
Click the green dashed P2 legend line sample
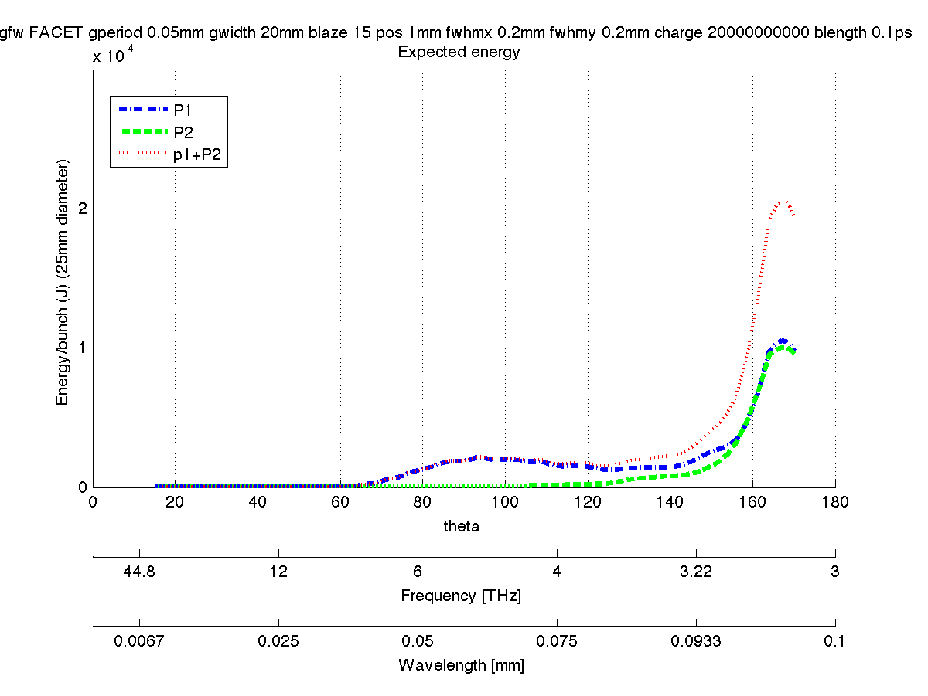(x=143, y=132)
